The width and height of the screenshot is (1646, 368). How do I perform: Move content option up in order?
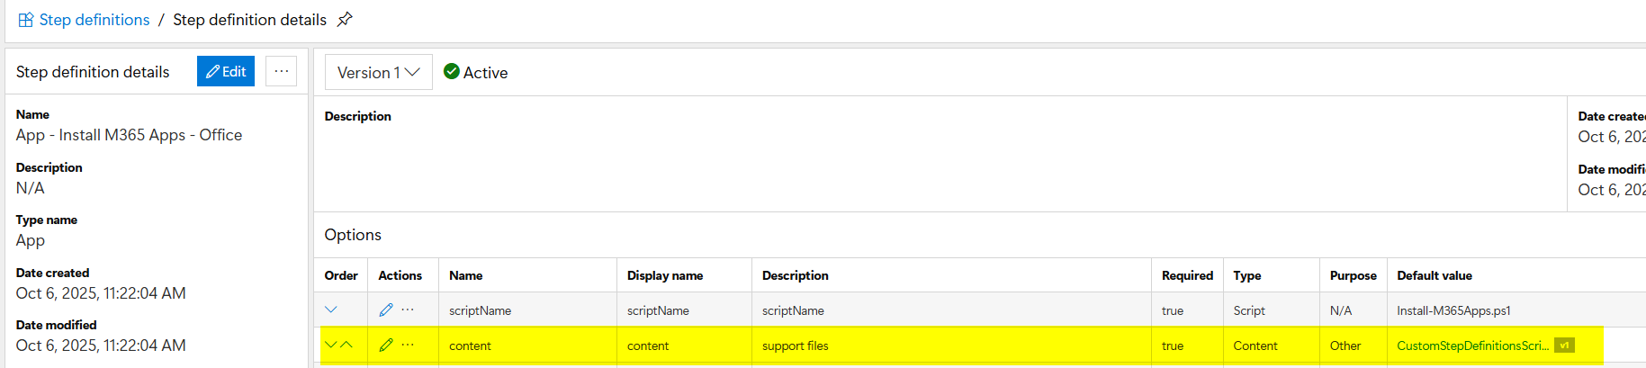click(x=347, y=345)
